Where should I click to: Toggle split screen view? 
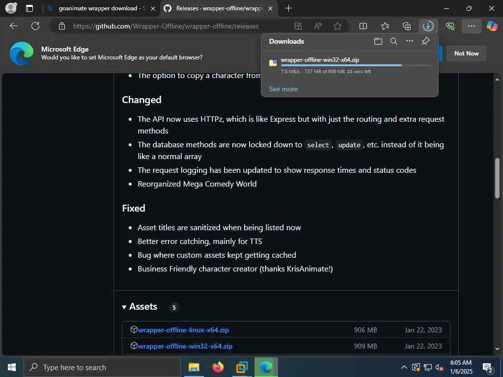pos(363,27)
